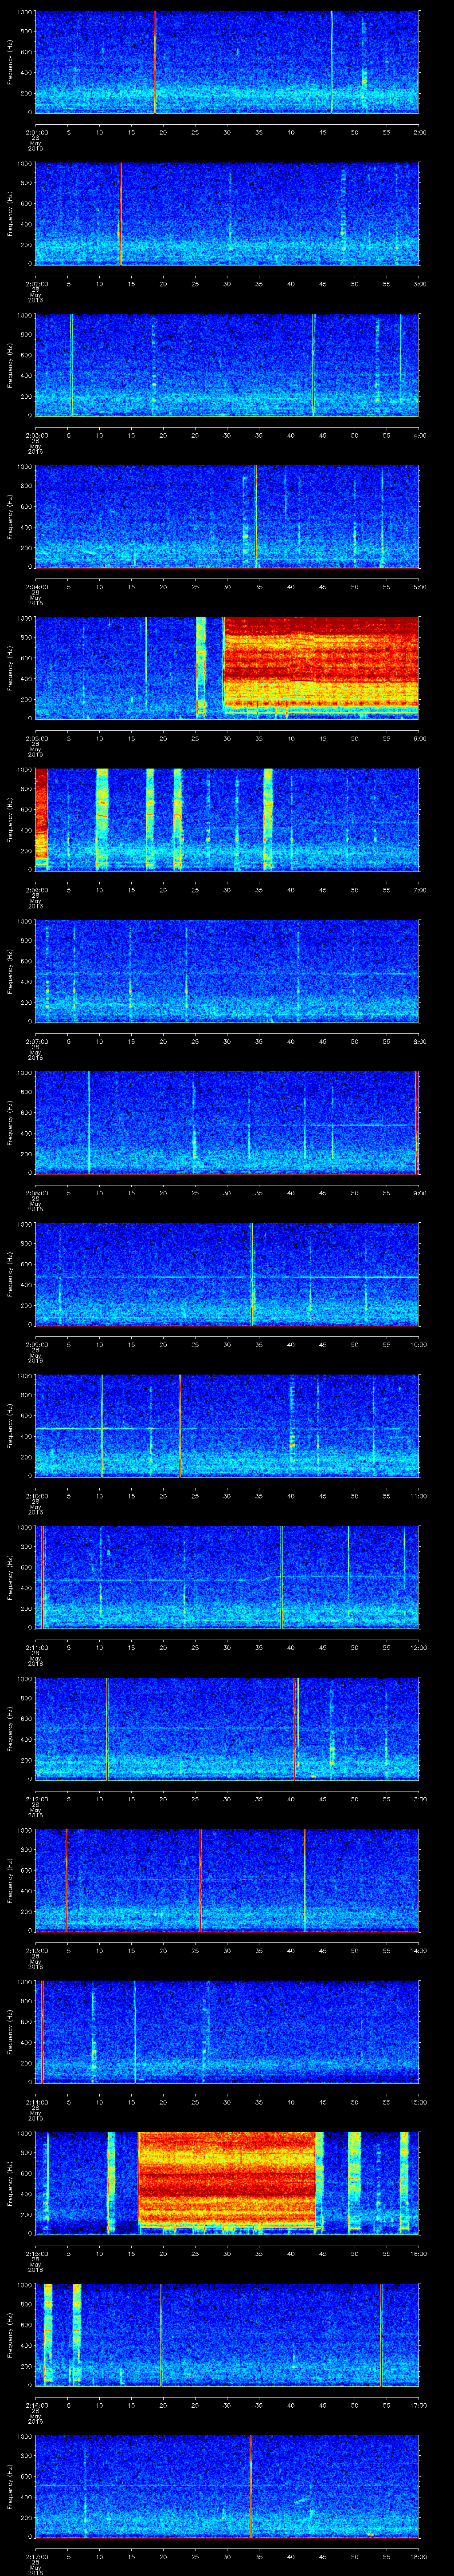Select the spectrogram panel starting at 2:01:00
This screenshot has height=2576, width=454.
click(227, 62)
